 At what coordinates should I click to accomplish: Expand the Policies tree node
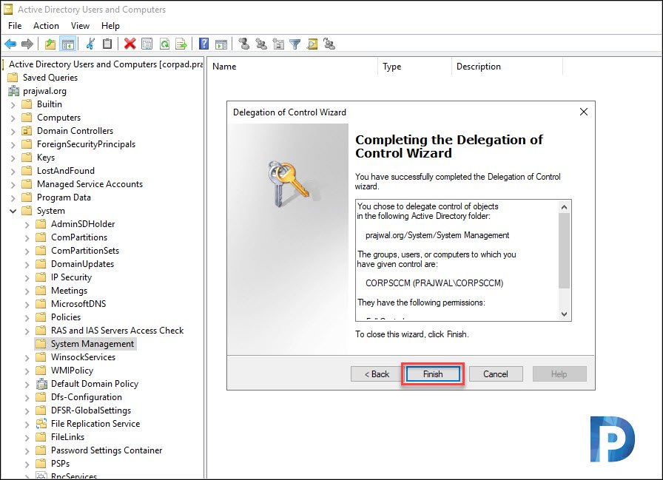coord(27,317)
